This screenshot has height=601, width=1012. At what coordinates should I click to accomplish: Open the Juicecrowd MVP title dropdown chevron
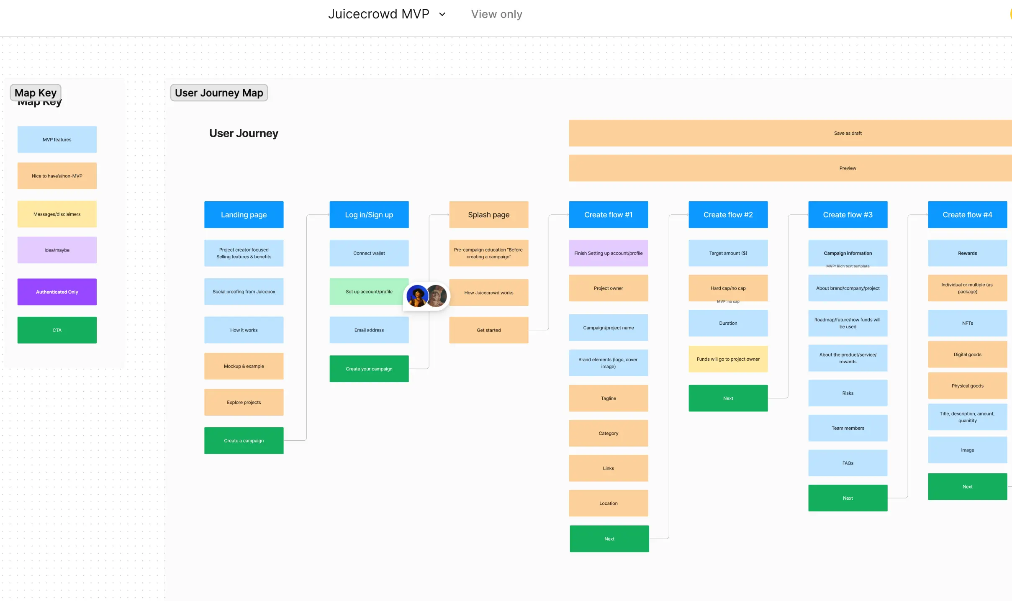click(x=442, y=14)
